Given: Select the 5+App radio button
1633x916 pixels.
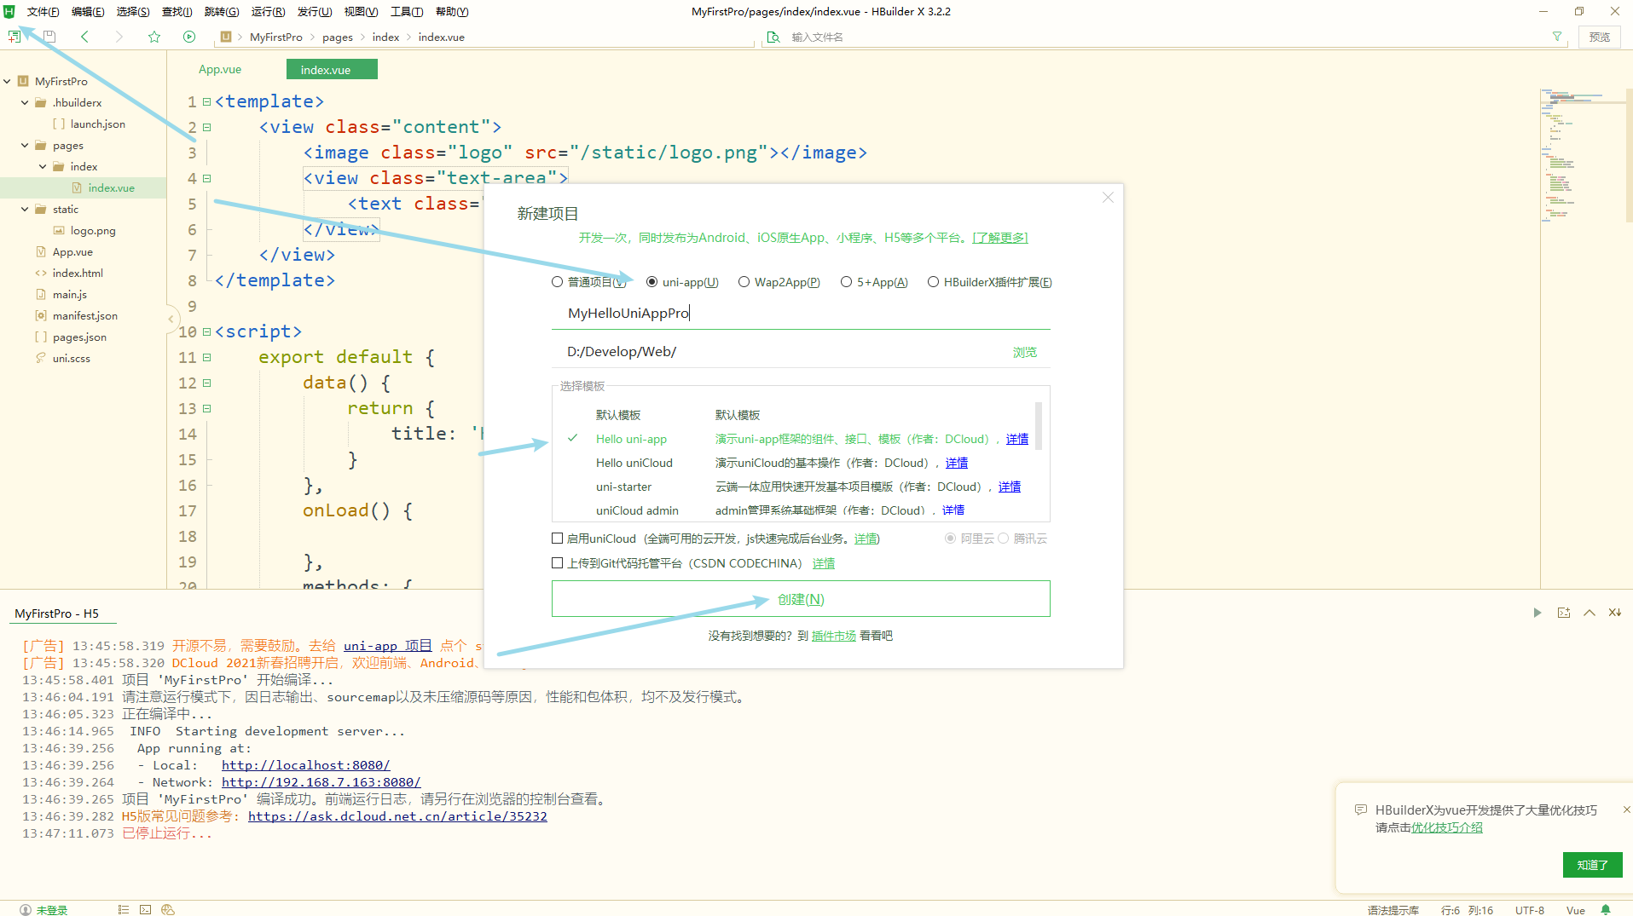Looking at the screenshot, I should [847, 282].
